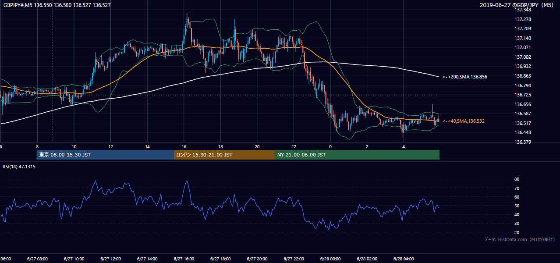The height and width of the screenshot is (263, 560).
Task: Click the RSI 40 level label
Action: (517, 214)
